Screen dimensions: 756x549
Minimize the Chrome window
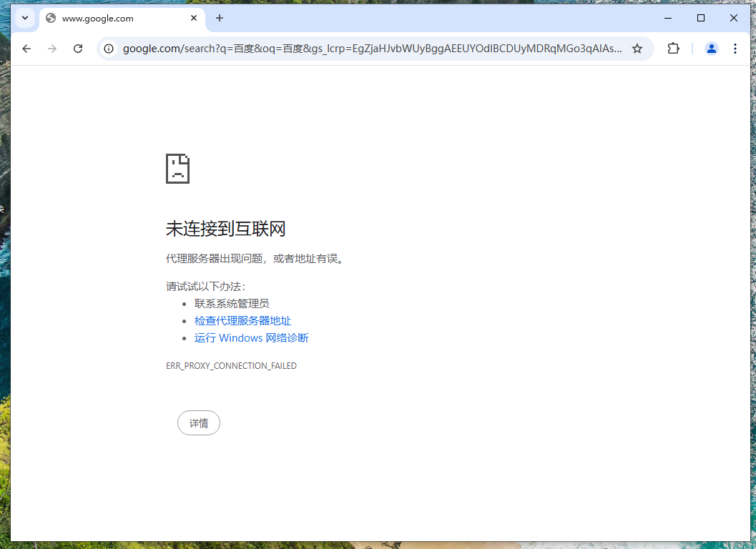[668, 18]
